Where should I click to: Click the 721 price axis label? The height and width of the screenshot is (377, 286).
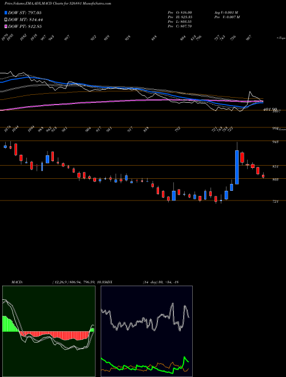coord(276,202)
